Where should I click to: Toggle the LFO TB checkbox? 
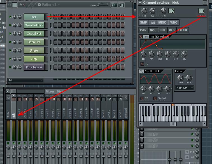click(x=142, y=98)
